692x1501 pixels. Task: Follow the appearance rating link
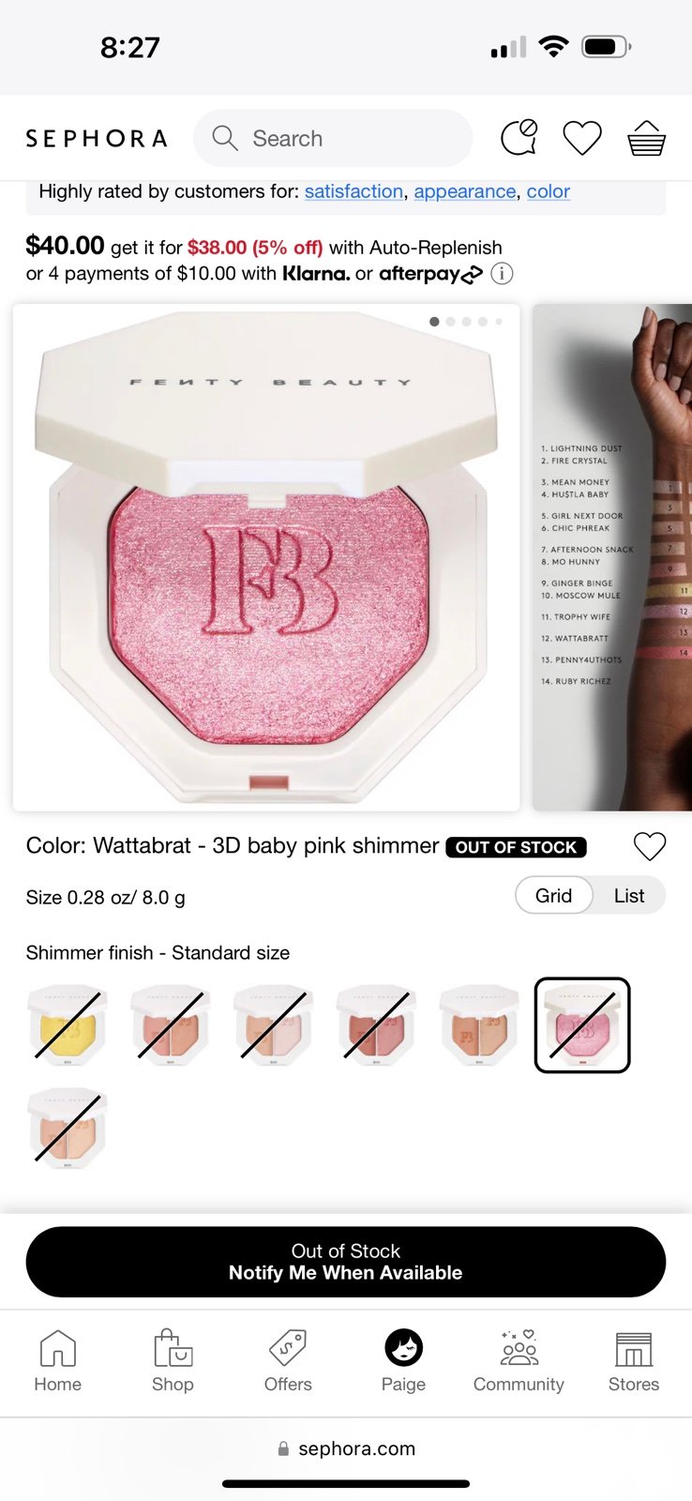click(x=465, y=191)
